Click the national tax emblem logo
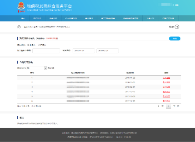This screenshot has width=195, height=142. point(21,7)
